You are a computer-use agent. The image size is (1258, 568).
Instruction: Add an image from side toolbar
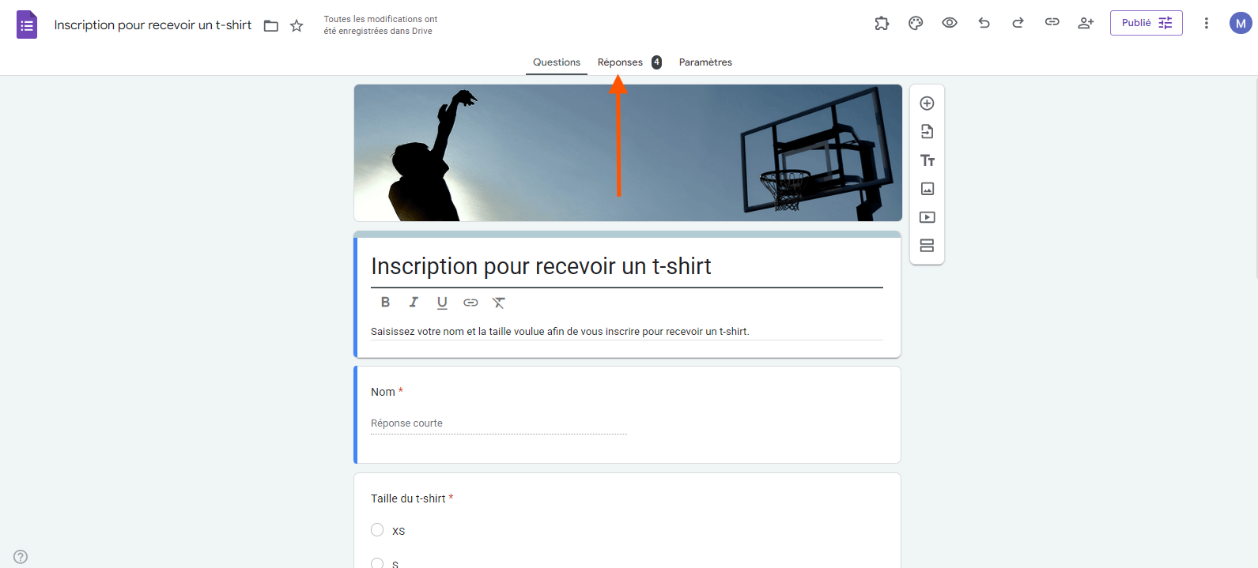[927, 189]
